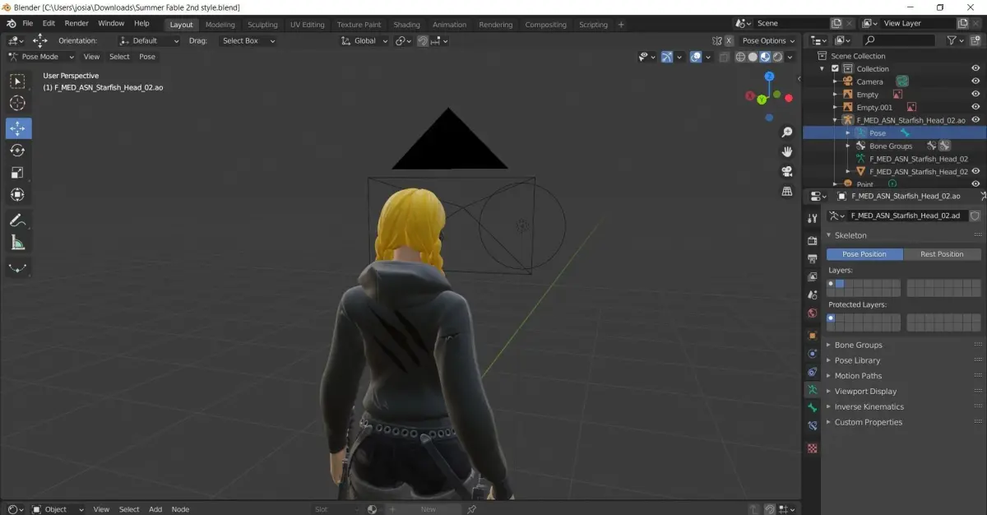Open the Bone Constraints properties tab
This screenshot has width=987, height=515.
(813, 426)
